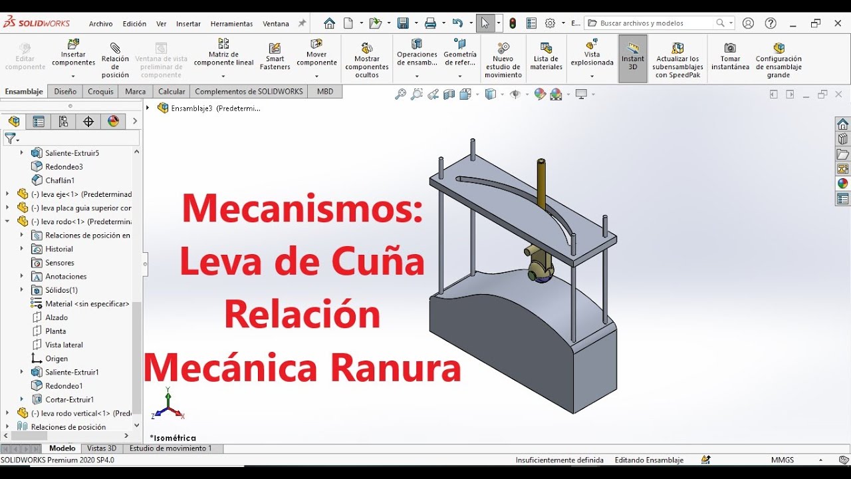This screenshot has width=851, height=479.
Task: Open the DimXpertManager crosshair tab
Action: [x=88, y=121]
